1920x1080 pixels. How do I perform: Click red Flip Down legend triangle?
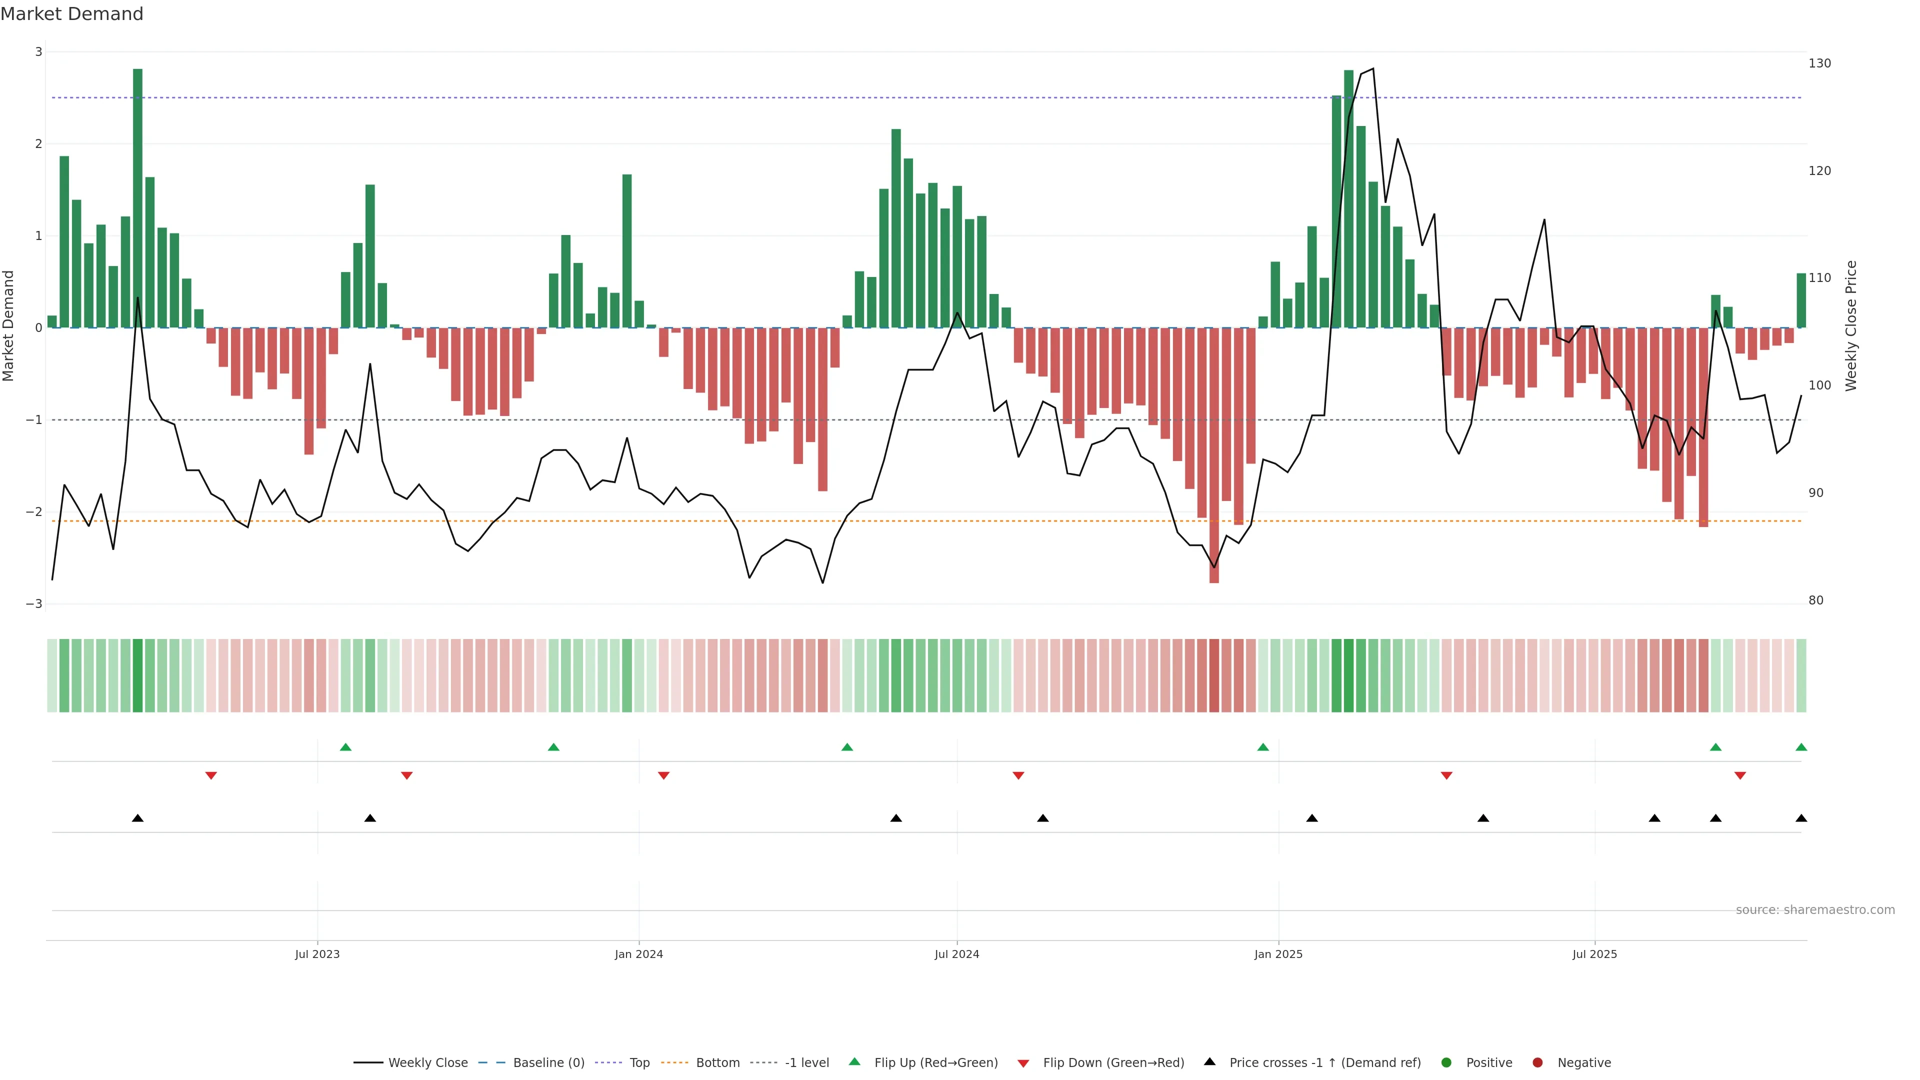click(x=1023, y=1063)
